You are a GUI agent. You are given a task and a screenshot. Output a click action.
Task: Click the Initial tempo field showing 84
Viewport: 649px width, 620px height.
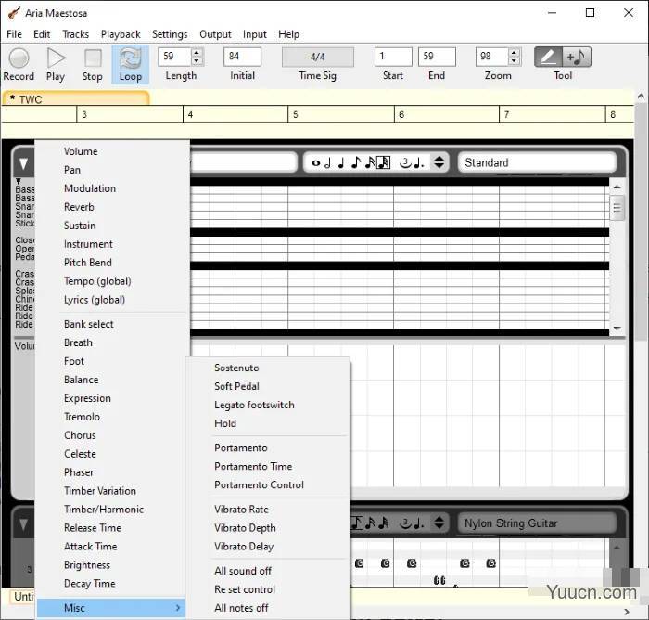(x=242, y=57)
